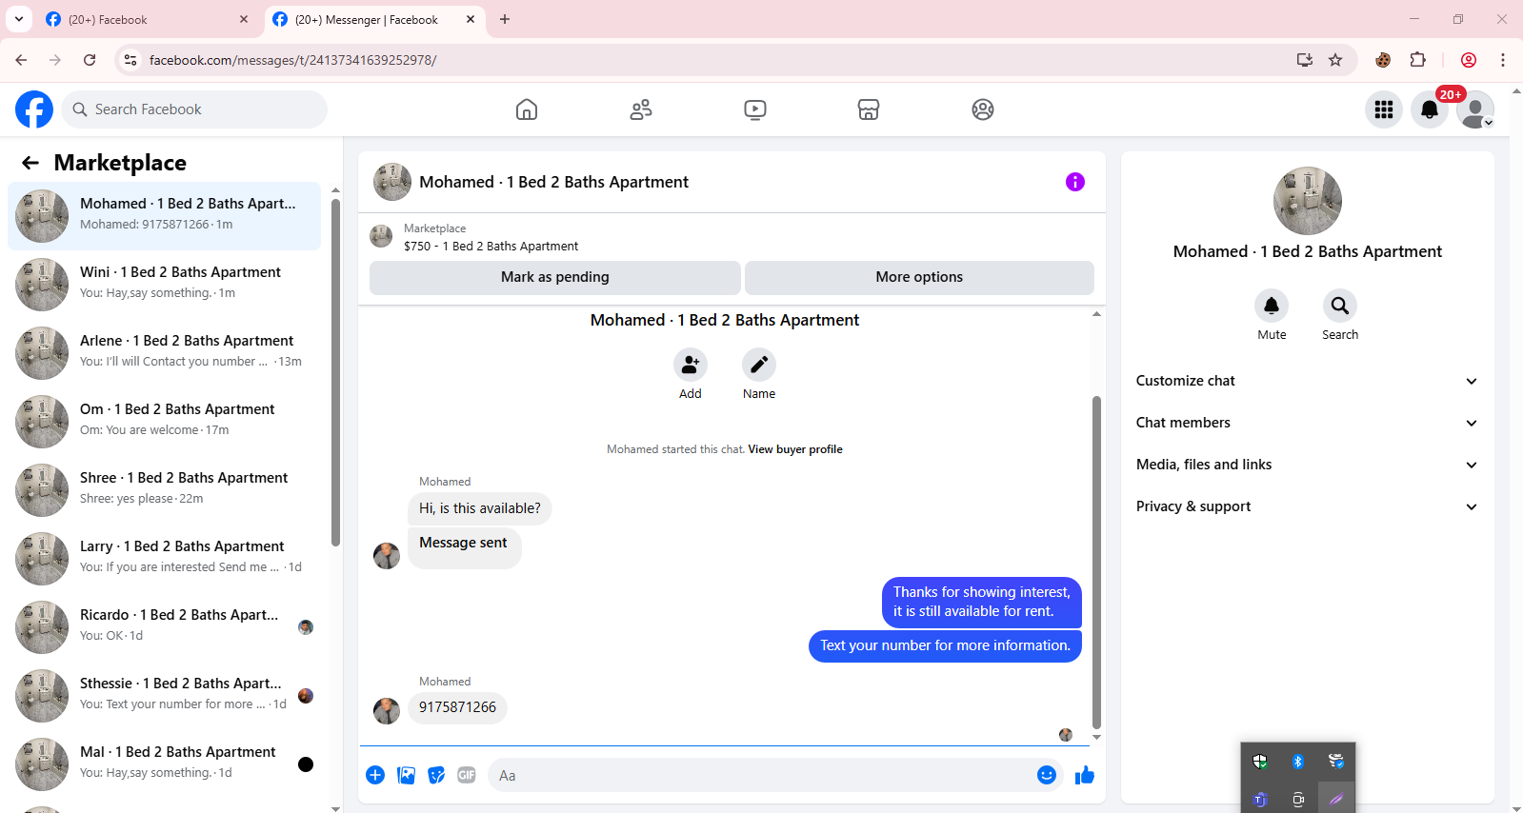
Task: Open the Groups icon in top navigation
Action: click(983, 109)
